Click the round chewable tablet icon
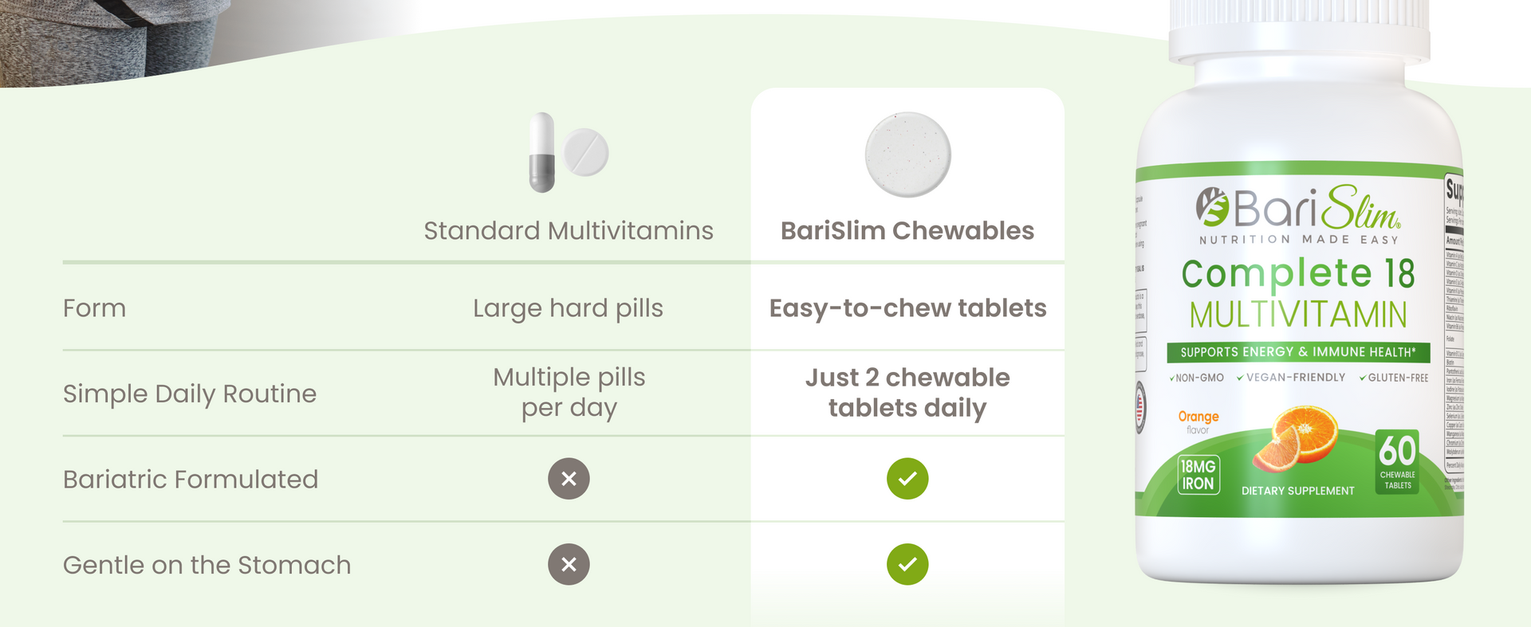 907,155
